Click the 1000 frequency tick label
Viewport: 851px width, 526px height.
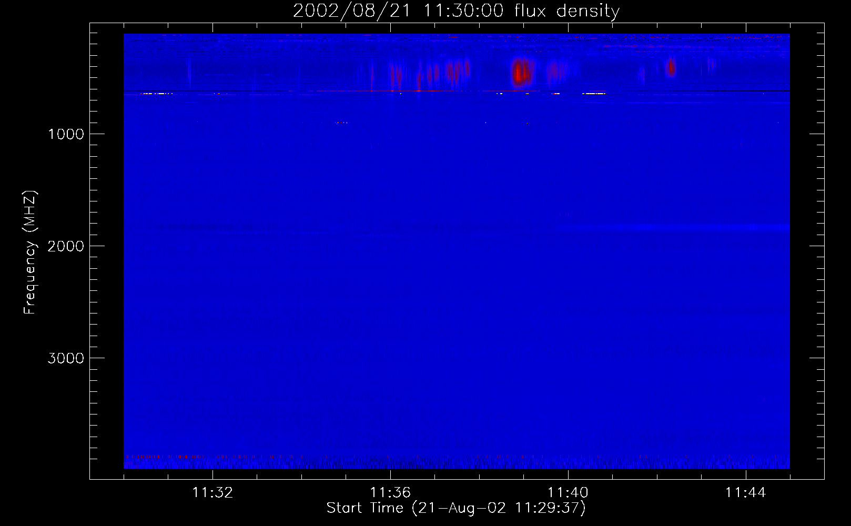coord(66,134)
